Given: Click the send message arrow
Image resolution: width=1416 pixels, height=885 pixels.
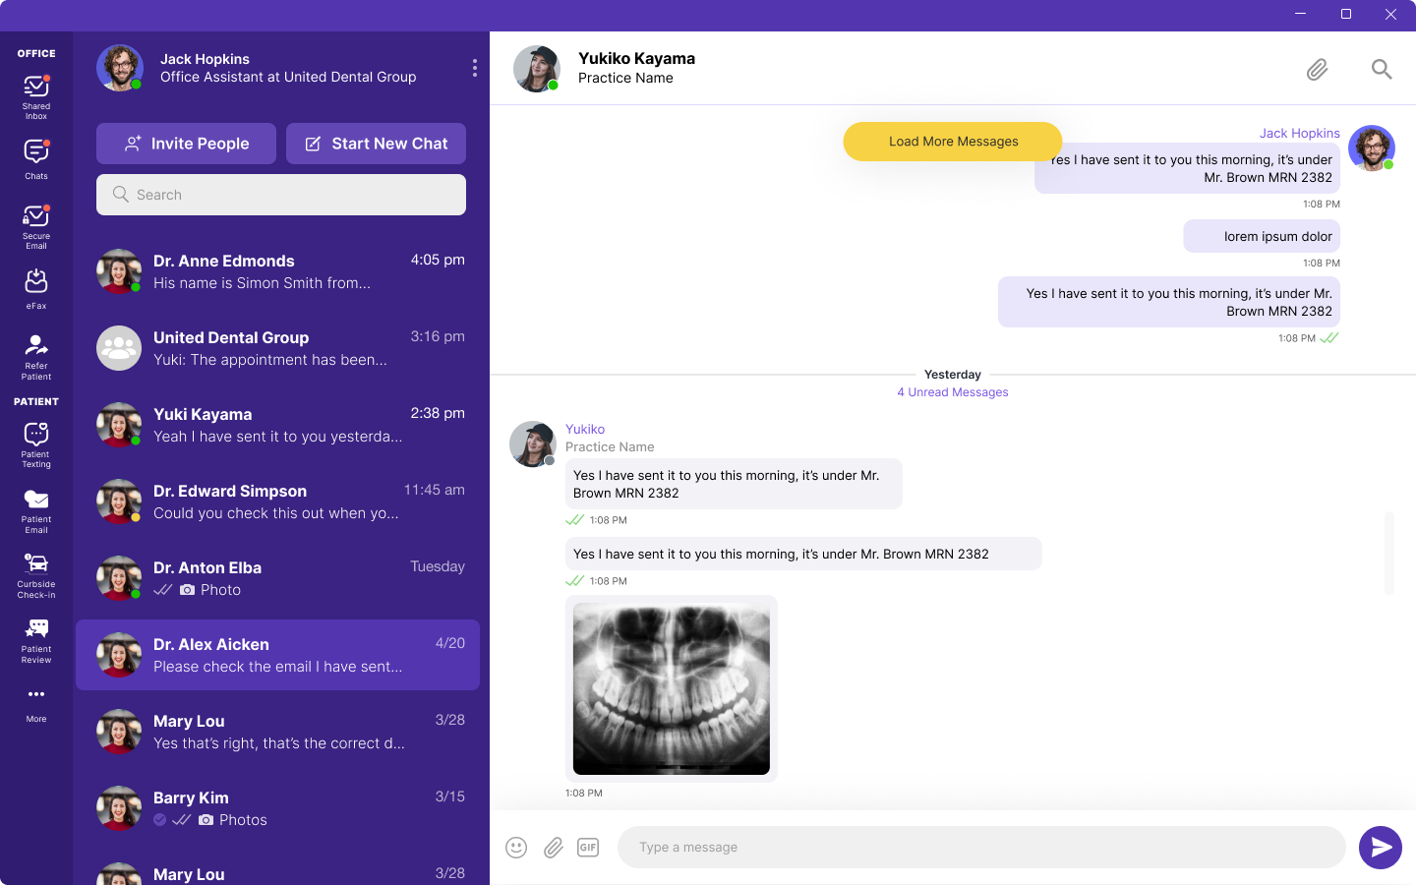Looking at the screenshot, I should (x=1381, y=848).
